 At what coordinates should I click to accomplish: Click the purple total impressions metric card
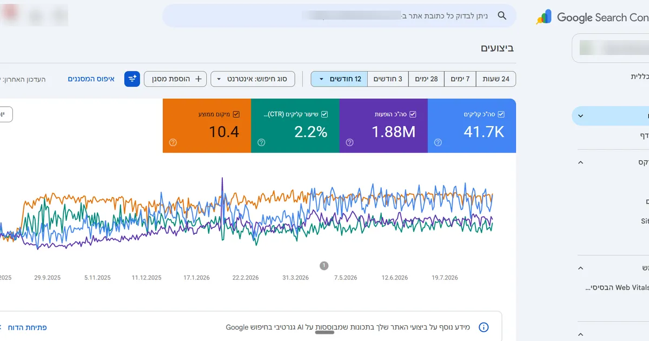click(383, 126)
